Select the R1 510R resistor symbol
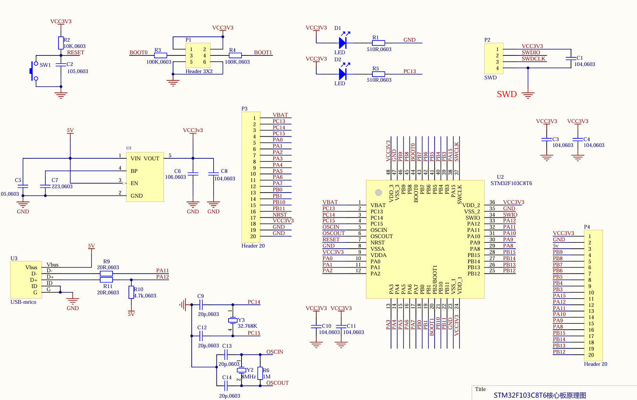The image size is (637, 400). (x=379, y=43)
